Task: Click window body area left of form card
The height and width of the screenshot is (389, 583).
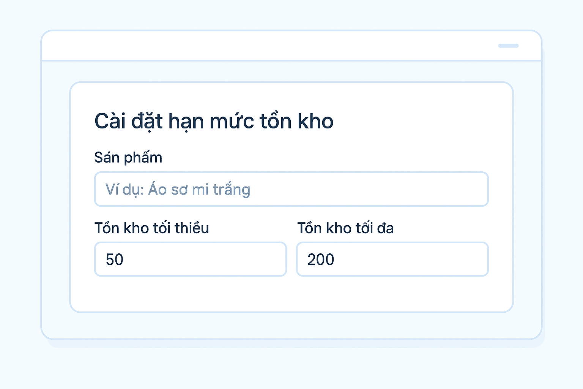Action: click(x=55, y=198)
